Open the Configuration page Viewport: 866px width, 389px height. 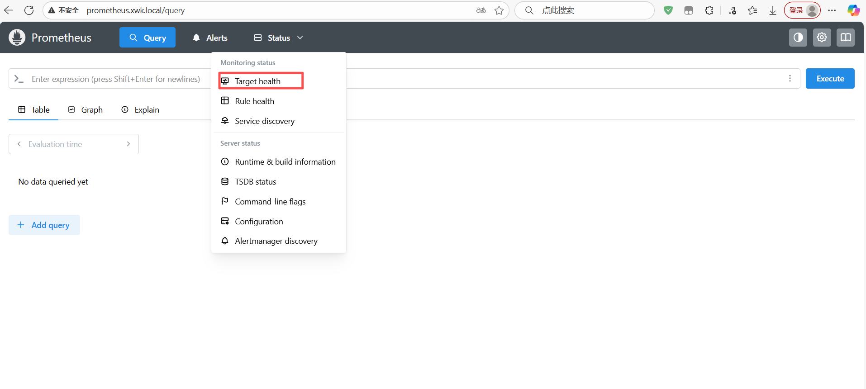(x=279, y=221)
